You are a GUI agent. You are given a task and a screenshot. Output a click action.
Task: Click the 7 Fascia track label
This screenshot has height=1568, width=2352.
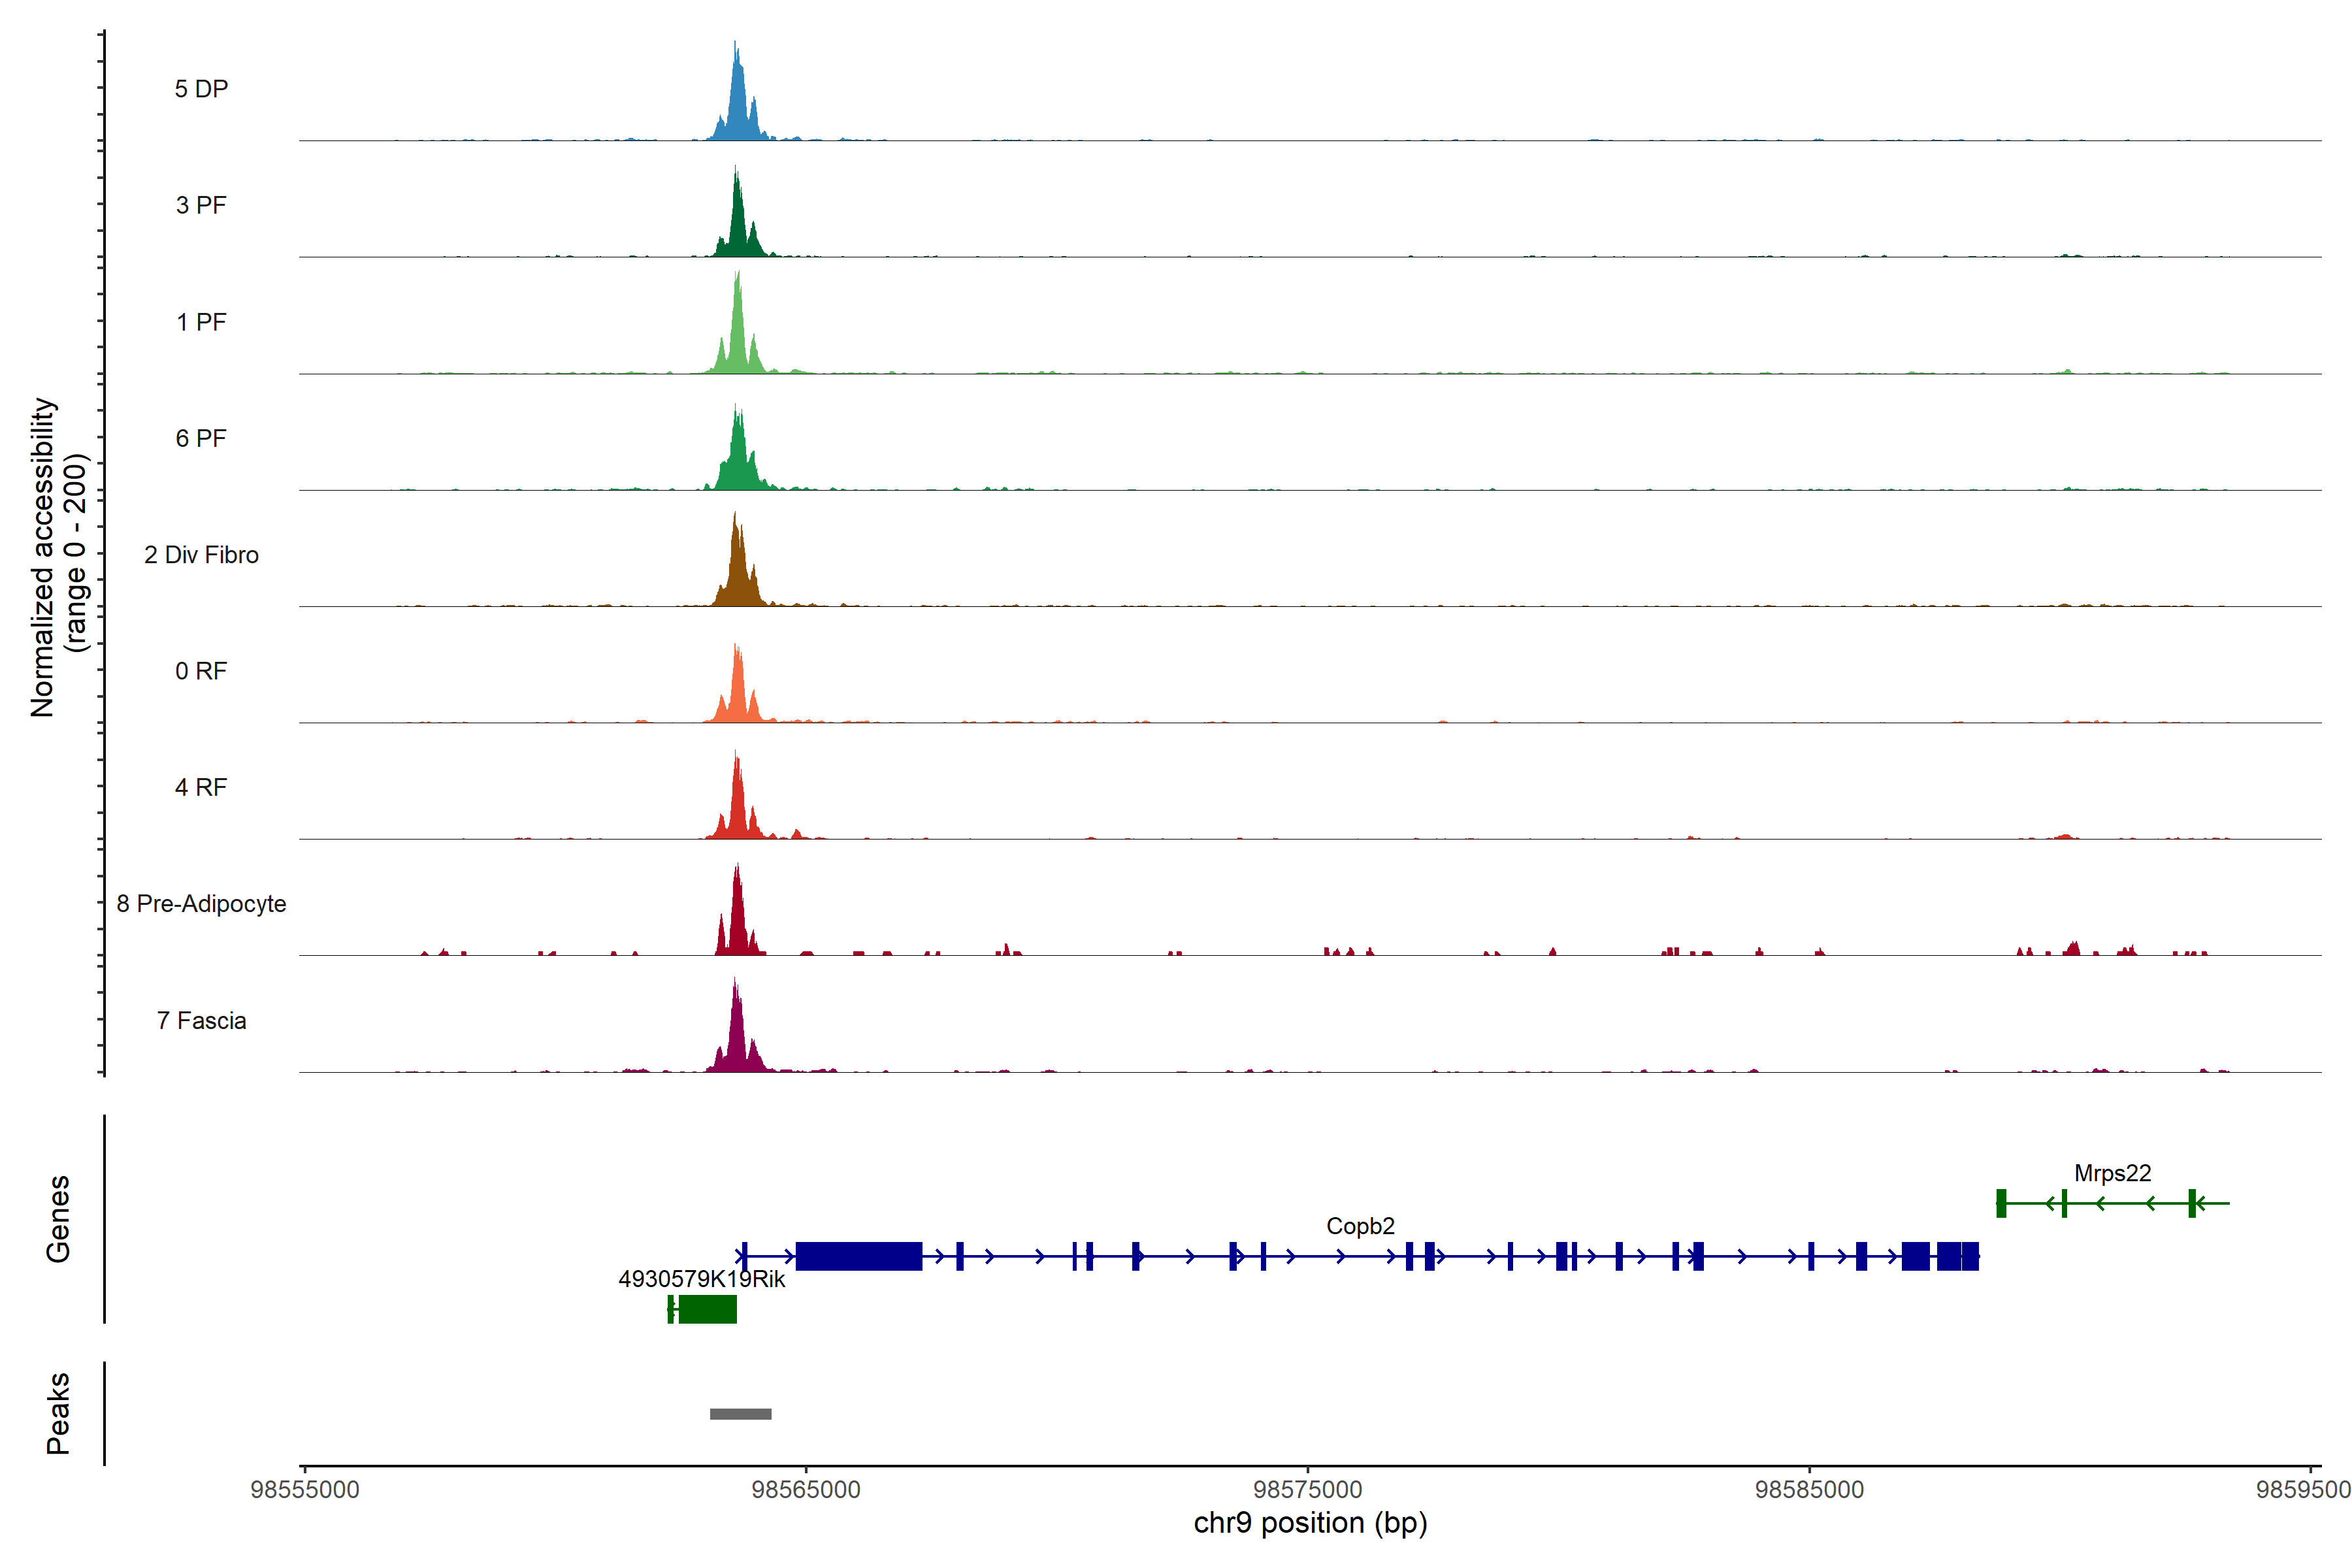point(201,1020)
